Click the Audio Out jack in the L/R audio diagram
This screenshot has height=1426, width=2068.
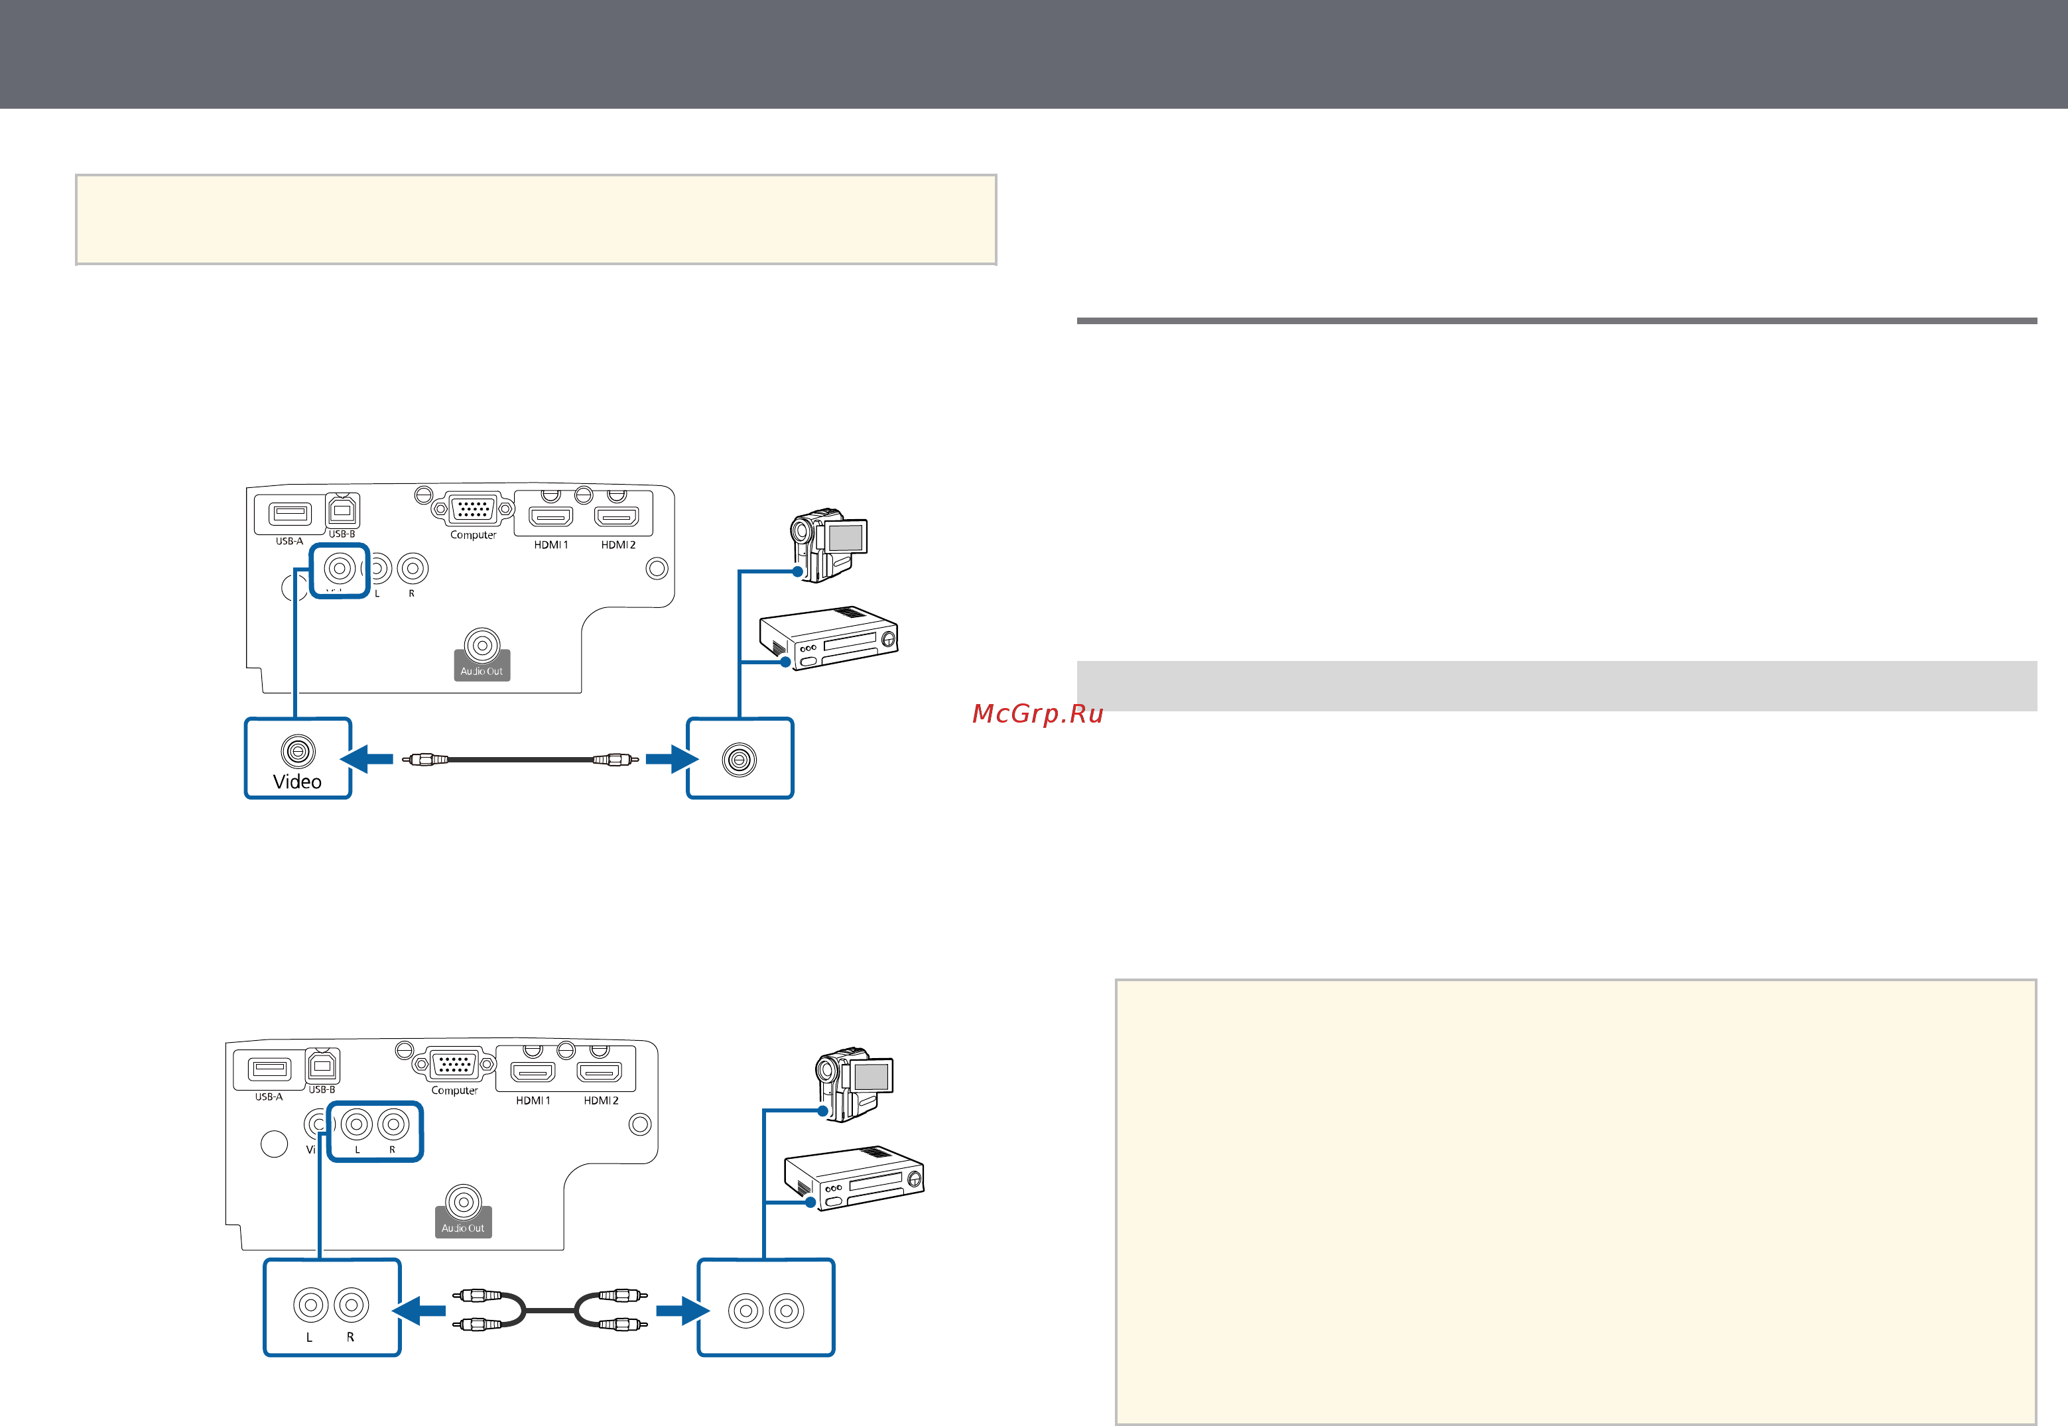pos(463,1202)
